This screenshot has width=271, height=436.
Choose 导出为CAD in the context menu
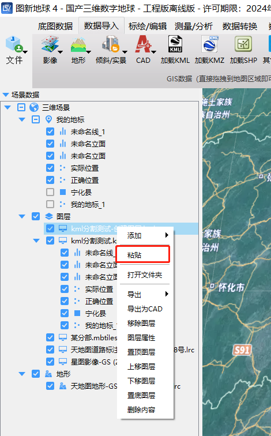[145, 309]
